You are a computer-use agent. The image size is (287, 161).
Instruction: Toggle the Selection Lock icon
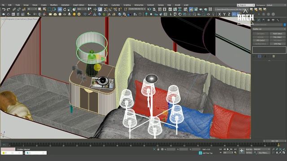click(158, 149)
